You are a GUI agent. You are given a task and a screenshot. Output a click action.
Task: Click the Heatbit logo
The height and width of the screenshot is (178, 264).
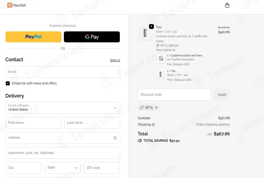click(16, 5)
